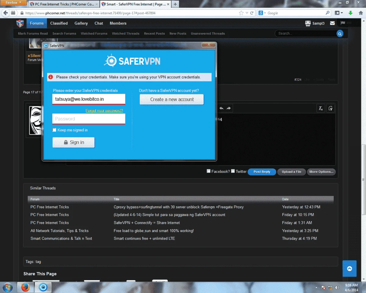Open a new Firefox tab
Screen dimensions: 366x293
(x=175, y=4)
